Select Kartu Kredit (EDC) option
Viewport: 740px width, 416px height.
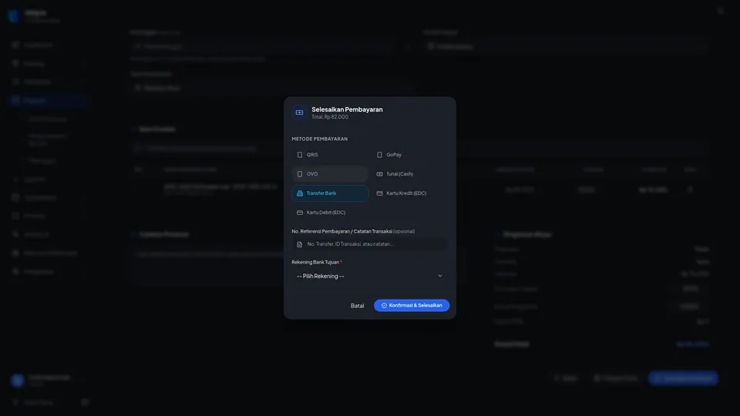(x=409, y=193)
